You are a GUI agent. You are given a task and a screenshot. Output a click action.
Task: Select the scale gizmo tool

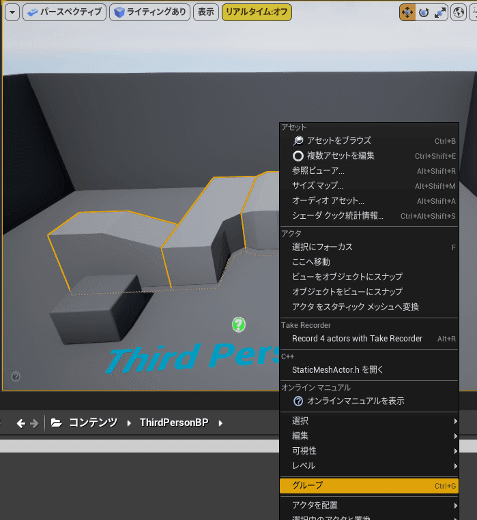tap(439, 12)
